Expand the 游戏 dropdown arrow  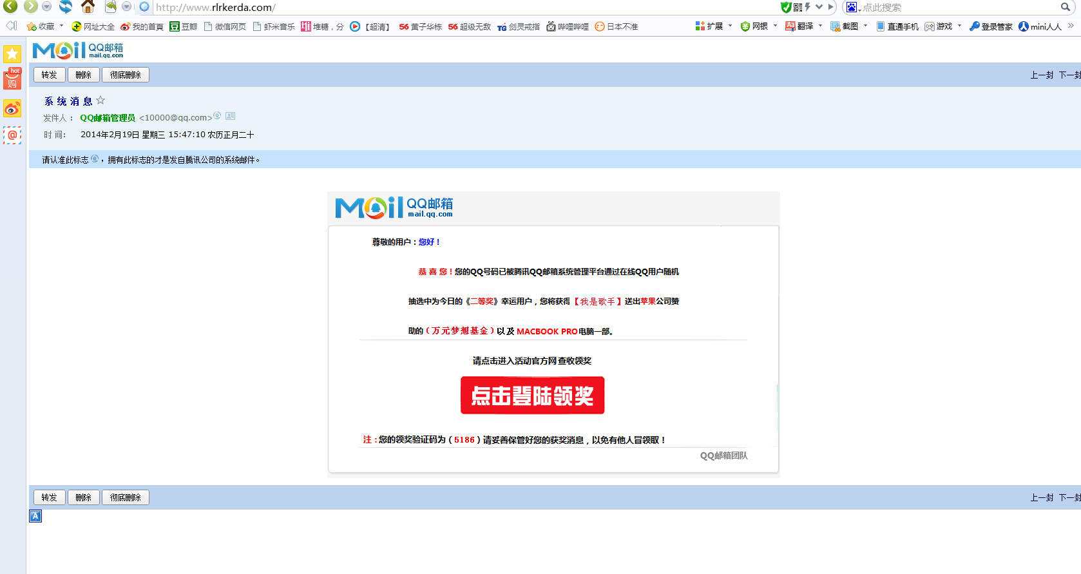(960, 26)
